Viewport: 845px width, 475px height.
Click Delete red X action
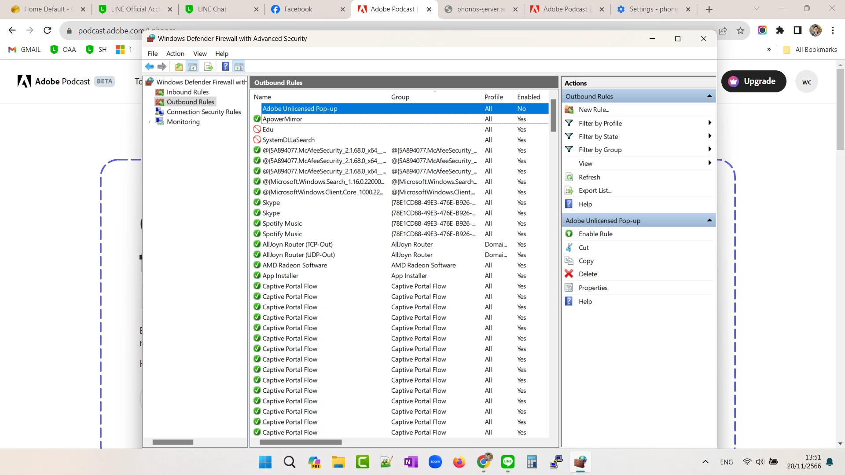coord(588,274)
